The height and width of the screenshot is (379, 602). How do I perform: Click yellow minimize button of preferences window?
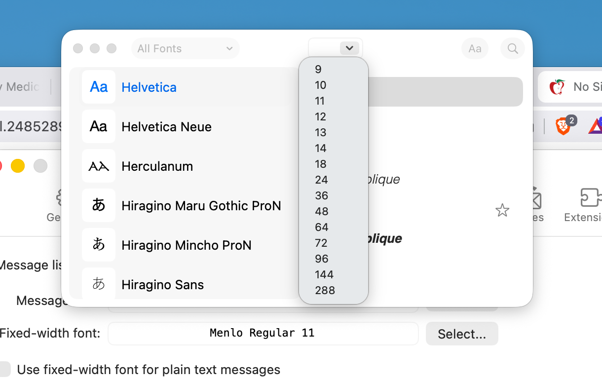click(x=18, y=166)
